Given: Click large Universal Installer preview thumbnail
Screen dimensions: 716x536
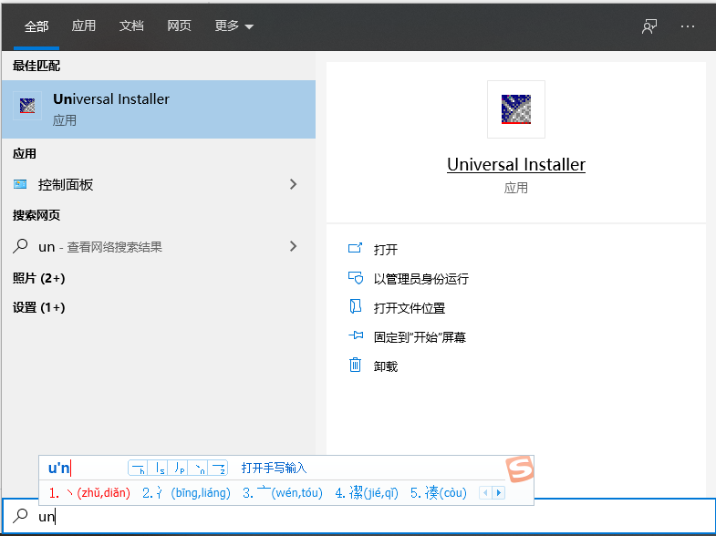Looking at the screenshot, I should (x=516, y=109).
